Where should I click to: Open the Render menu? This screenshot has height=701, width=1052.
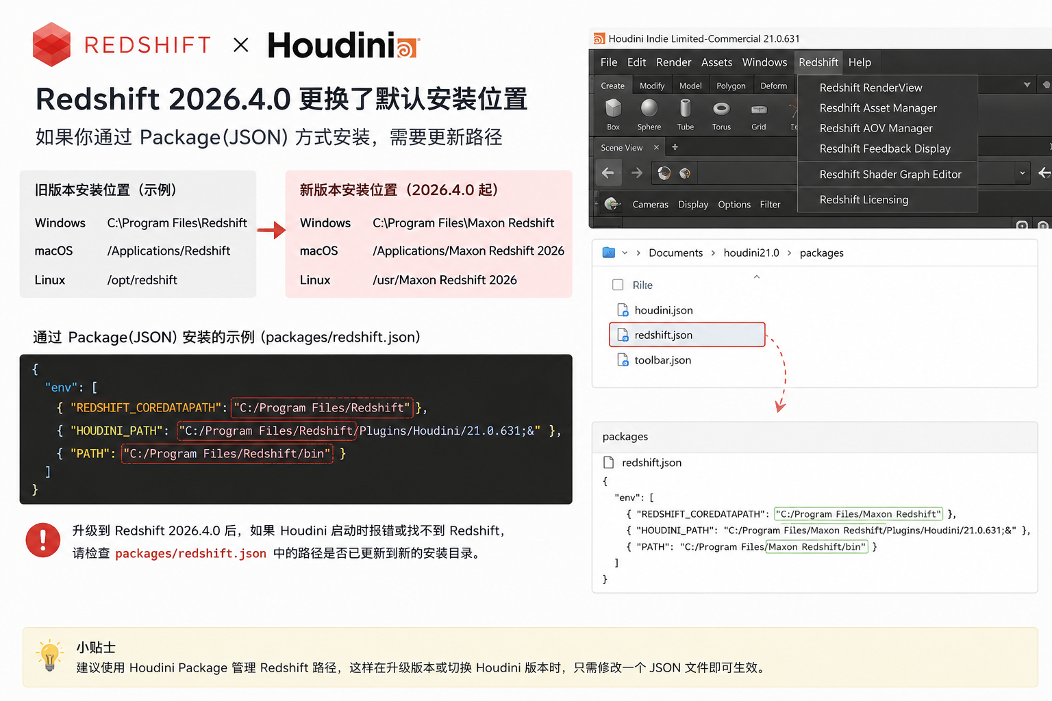point(673,62)
